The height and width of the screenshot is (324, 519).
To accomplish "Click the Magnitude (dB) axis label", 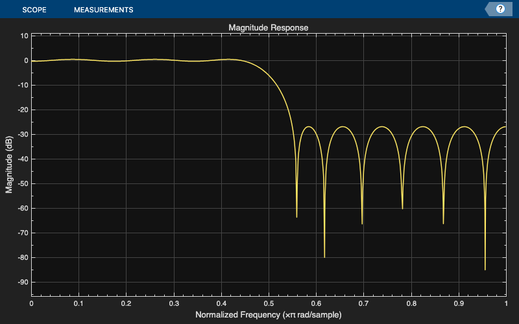I will click(x=9, y=165).
